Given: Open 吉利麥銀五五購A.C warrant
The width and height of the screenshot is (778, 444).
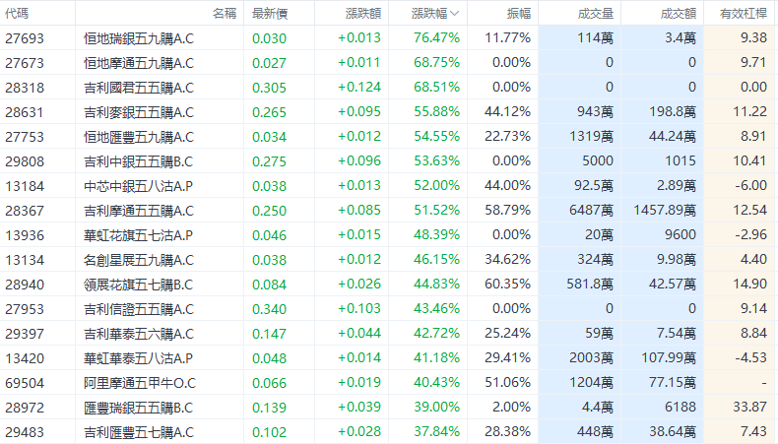Looking at the screenshot, I should tap(139, 111).
